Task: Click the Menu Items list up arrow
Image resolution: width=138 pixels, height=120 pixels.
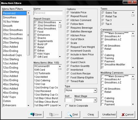Action: coord(60,66)
